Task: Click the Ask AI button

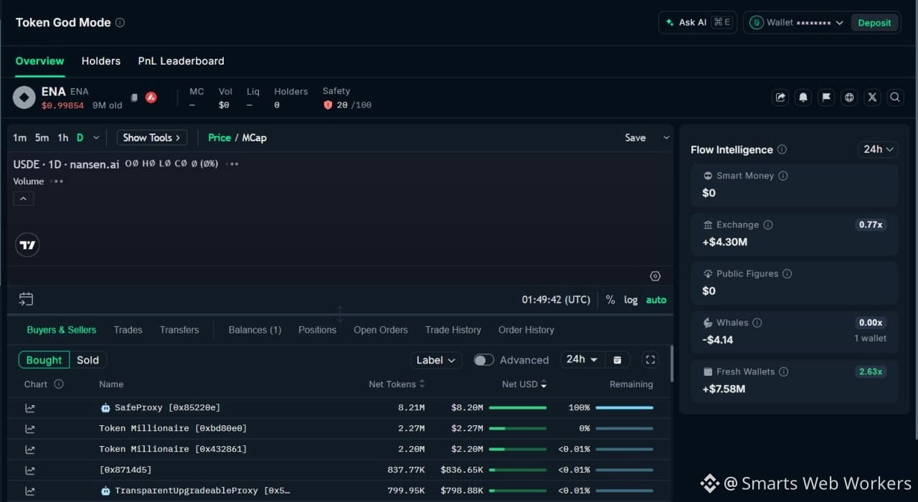Action: pos(697,22)
